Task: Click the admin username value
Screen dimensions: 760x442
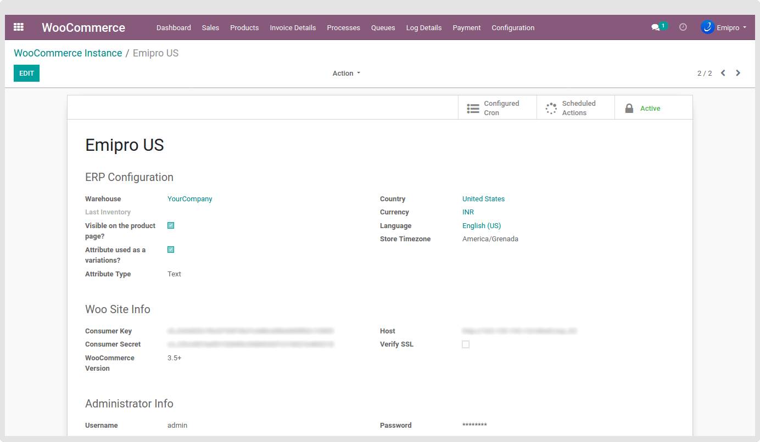Action: coord(177,426)
